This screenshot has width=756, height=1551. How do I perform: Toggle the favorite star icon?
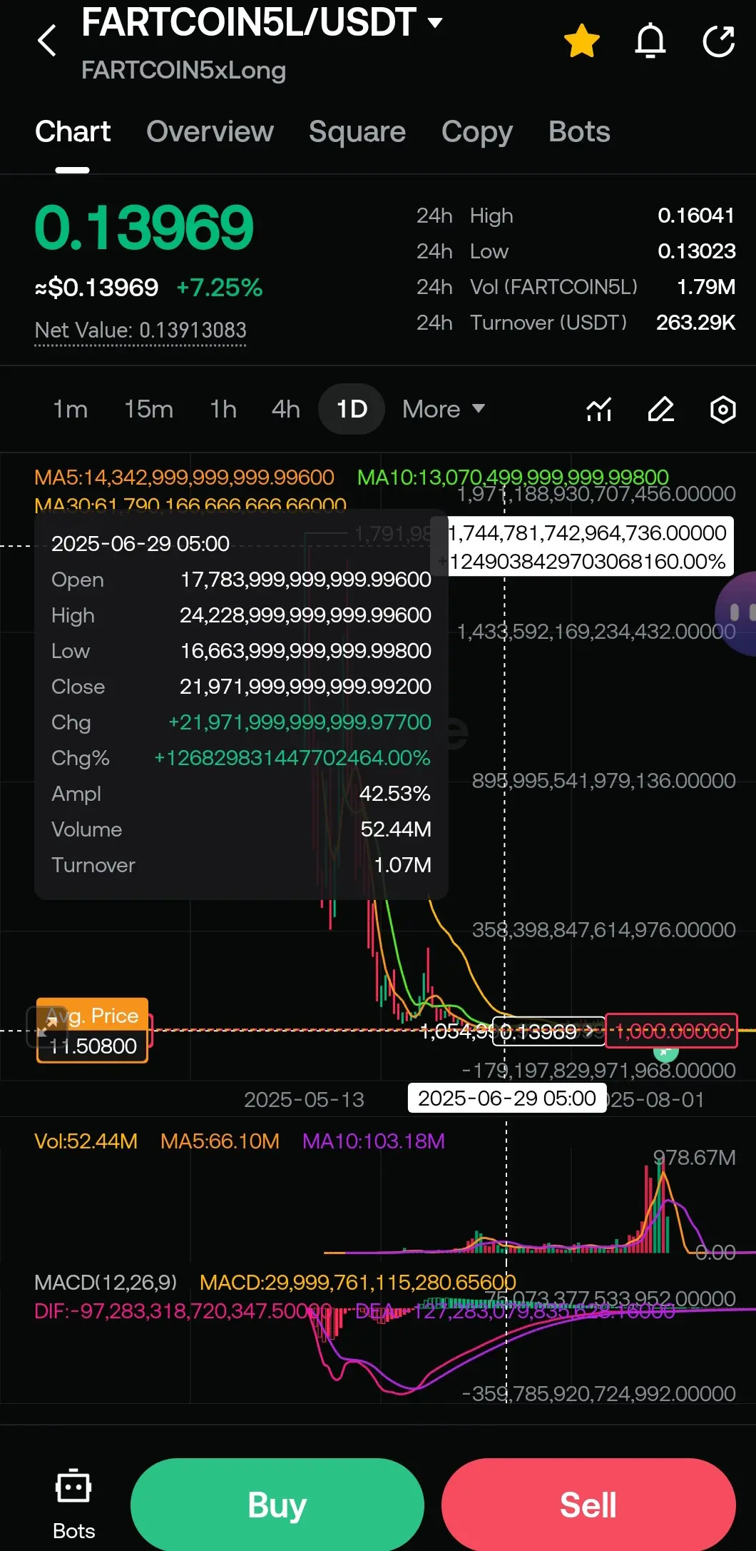pyautogui.click(x=582, y=41)
